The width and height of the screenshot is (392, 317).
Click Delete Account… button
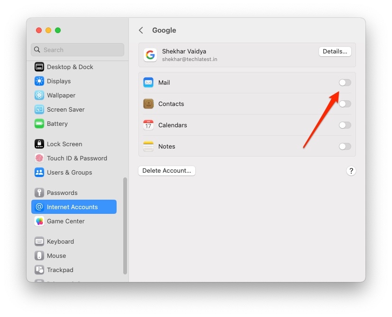167,171
